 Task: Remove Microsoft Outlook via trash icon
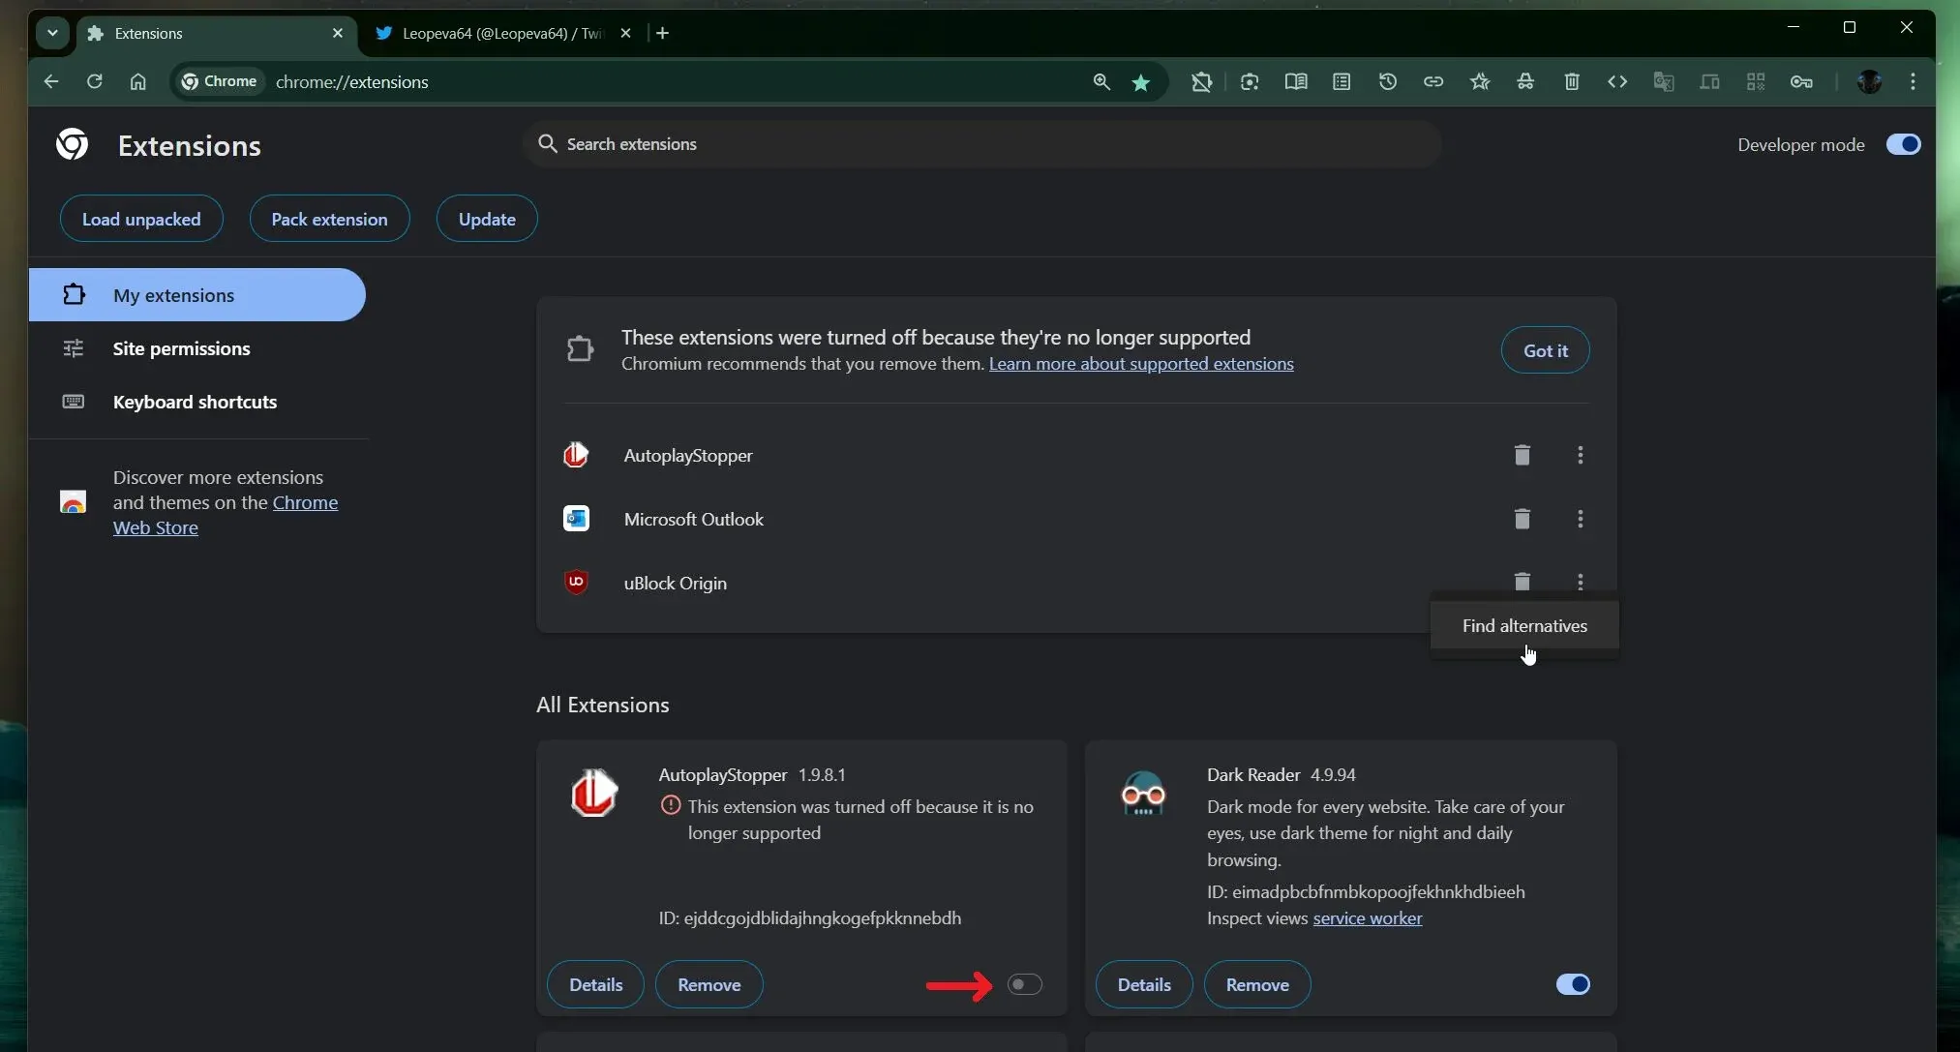pyautogui.click(x=1522, y=519)
